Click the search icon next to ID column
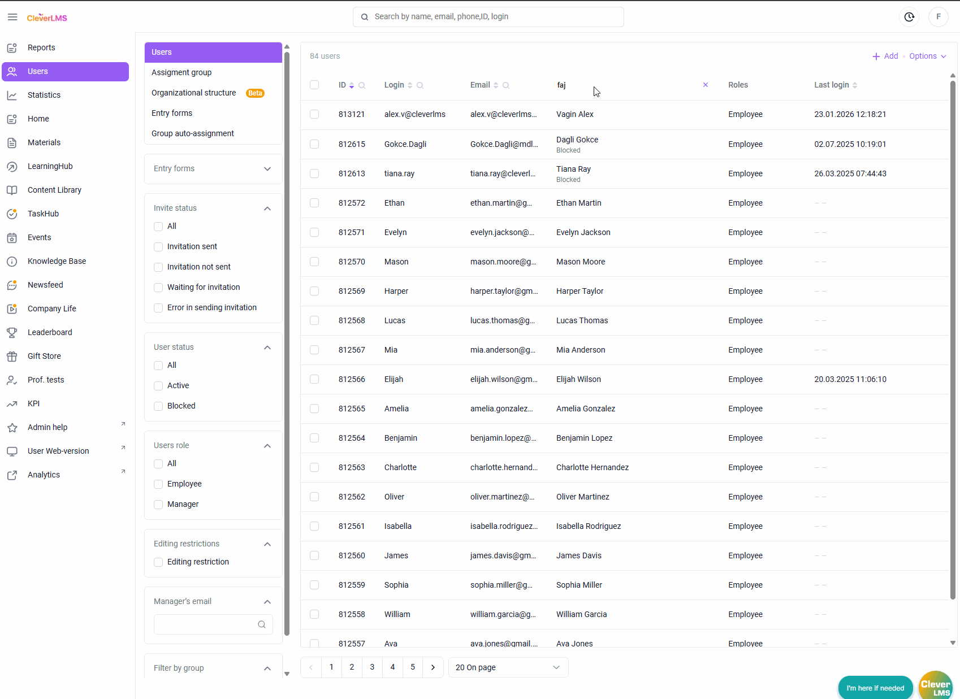Screen dimensions: 960x699 [362, 85]
